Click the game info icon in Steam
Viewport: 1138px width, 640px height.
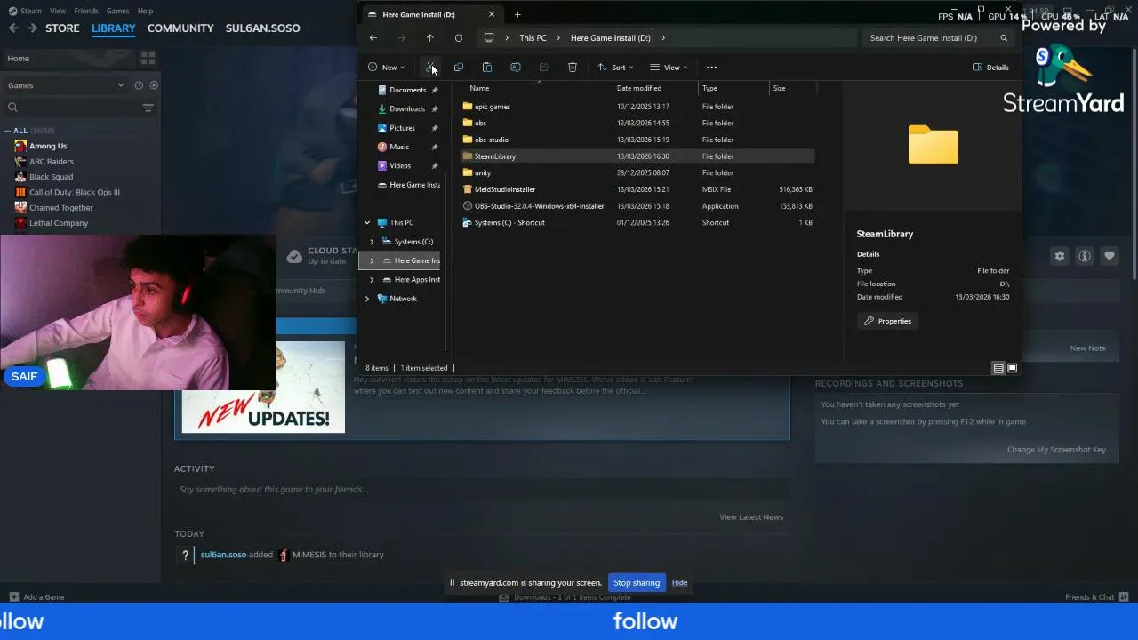(1085, 256)
